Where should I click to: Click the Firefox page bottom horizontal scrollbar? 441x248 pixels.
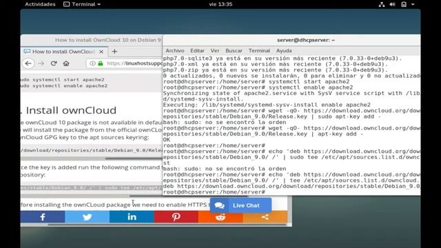(x=167, y=225)
